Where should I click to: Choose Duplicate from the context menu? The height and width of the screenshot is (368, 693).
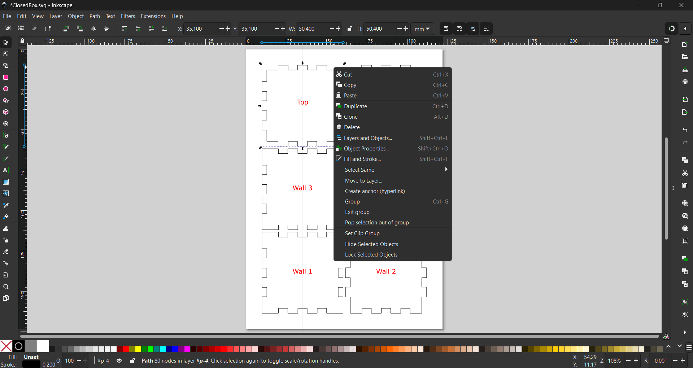pyautogui.click(x=393, y=106)
